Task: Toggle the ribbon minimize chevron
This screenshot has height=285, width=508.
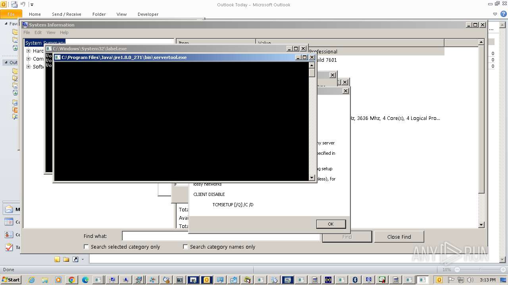Action: pyautogui.click(x=495, y=14)
